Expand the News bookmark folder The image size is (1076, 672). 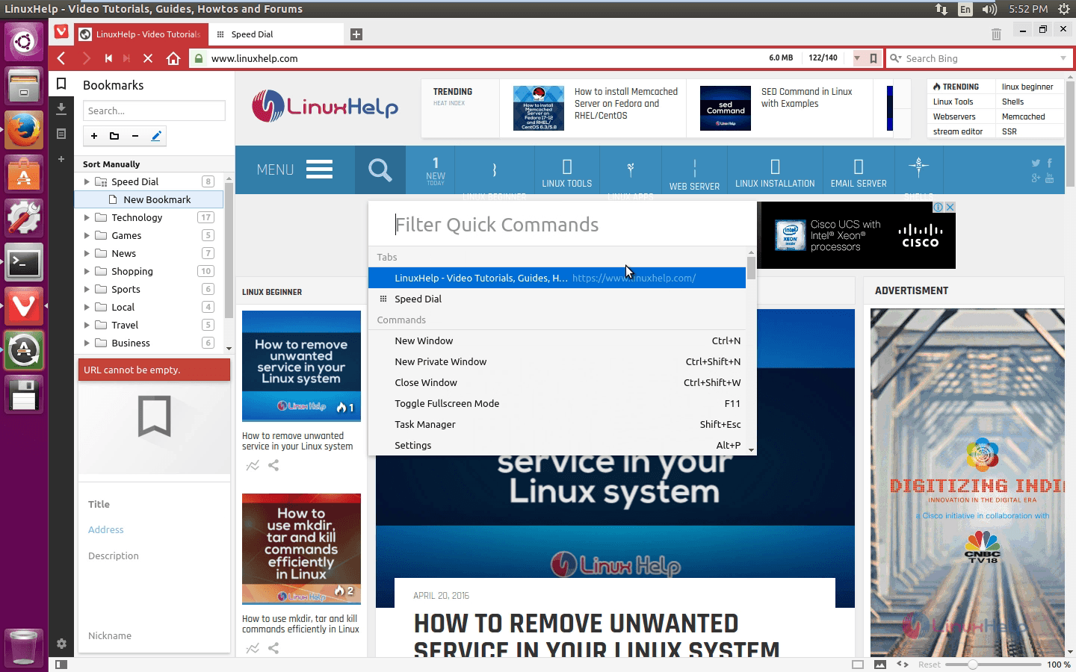[x=87, y=253]
